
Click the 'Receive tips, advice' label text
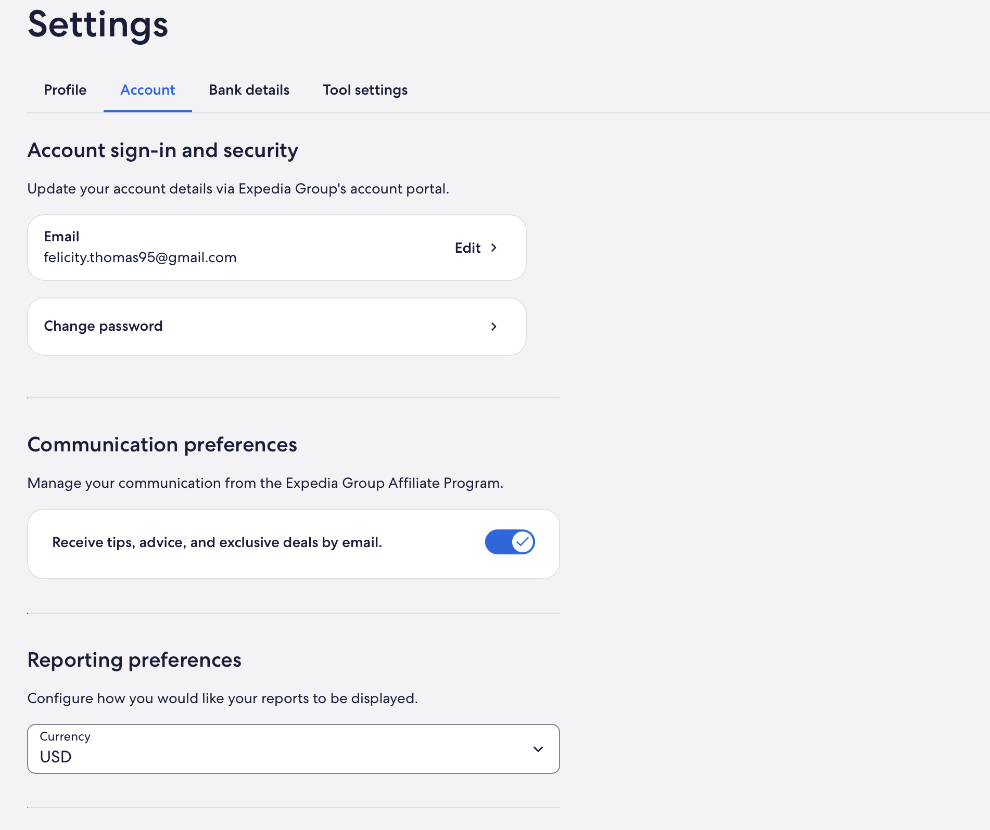(217, 542)
